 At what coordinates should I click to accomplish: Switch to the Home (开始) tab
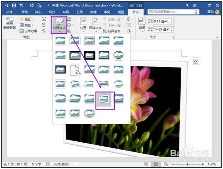24,12
